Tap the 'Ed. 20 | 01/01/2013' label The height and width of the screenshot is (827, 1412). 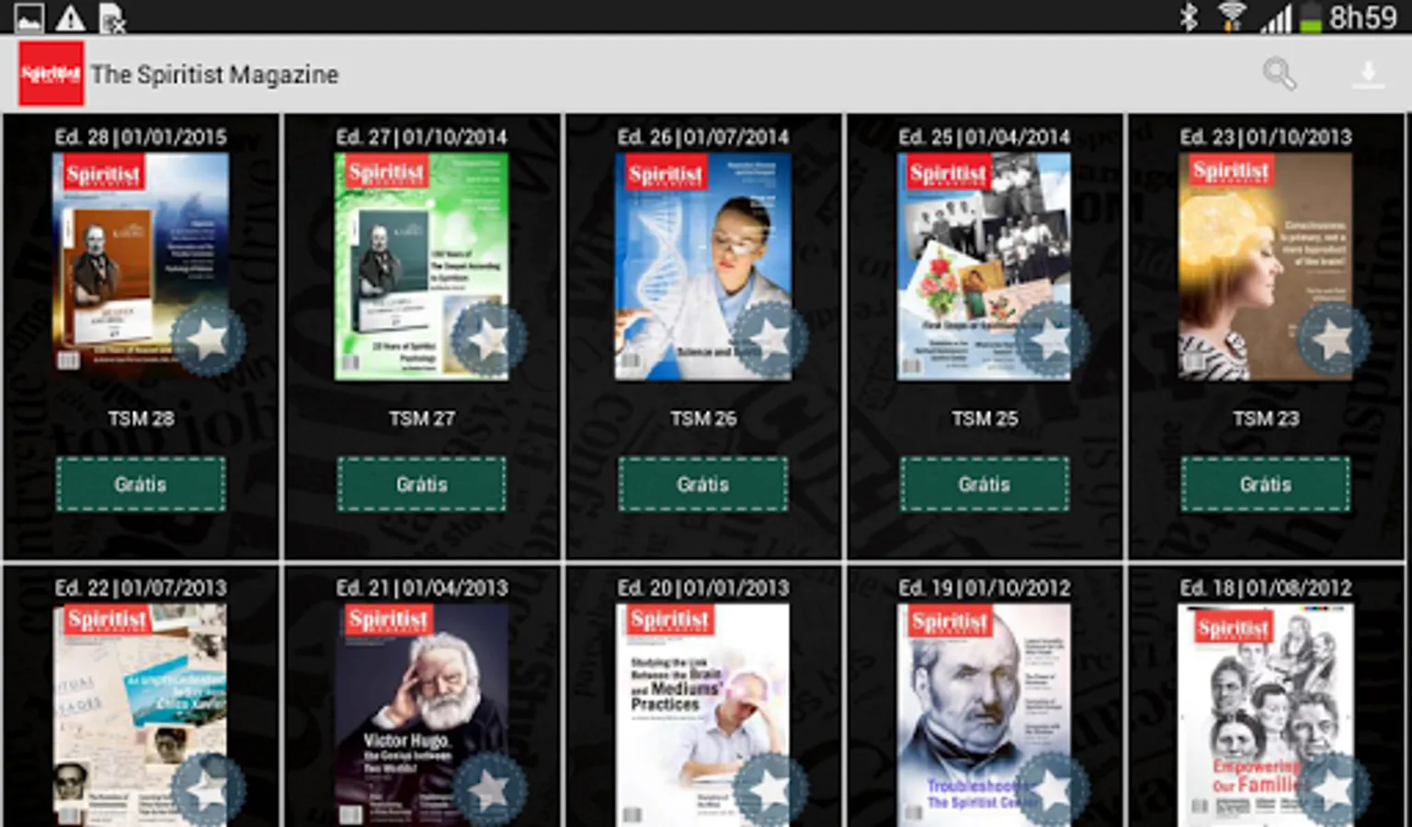[x=703, y=587]
